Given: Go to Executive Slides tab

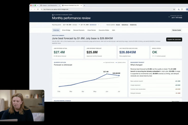Looking at the screenshot, I should pos(104,30).
